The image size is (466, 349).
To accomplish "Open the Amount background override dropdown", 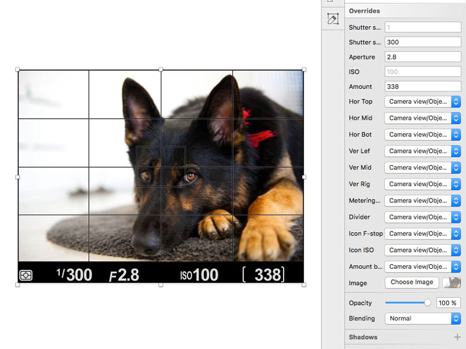I will click(422, 266).
